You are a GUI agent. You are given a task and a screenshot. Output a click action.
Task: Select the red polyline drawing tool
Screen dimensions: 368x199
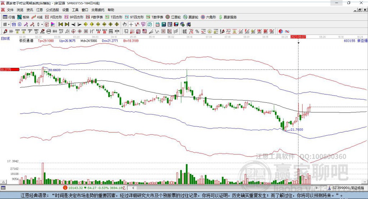click(x=137, y=24)
